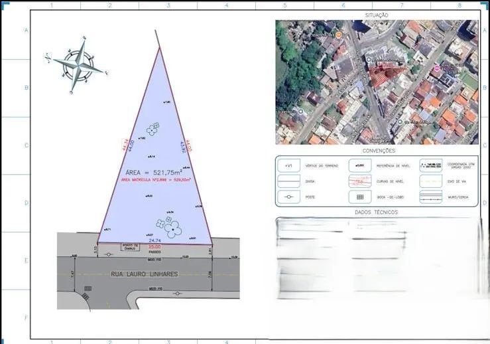Click the pink marker on the satellite map
The height and width of the screenshot is (344, 490).
(437, 68)
